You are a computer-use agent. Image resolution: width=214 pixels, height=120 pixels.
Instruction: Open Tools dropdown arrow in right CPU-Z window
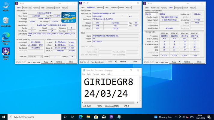point(179,62)
